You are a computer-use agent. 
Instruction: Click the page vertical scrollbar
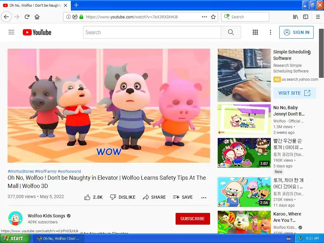click(x=321, y=53)
